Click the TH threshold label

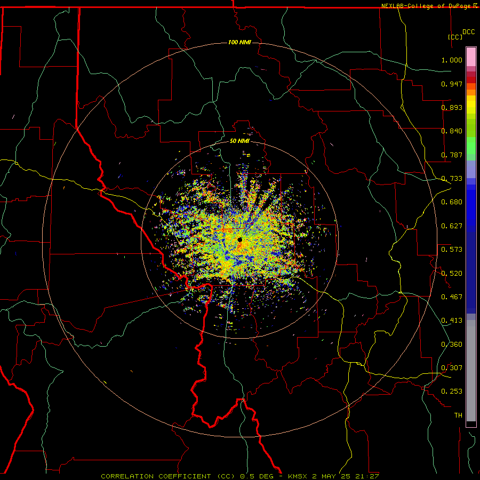click(x=458, y=415)
